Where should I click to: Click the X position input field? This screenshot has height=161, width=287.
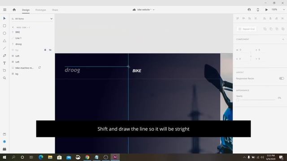[x=262, y=50]
